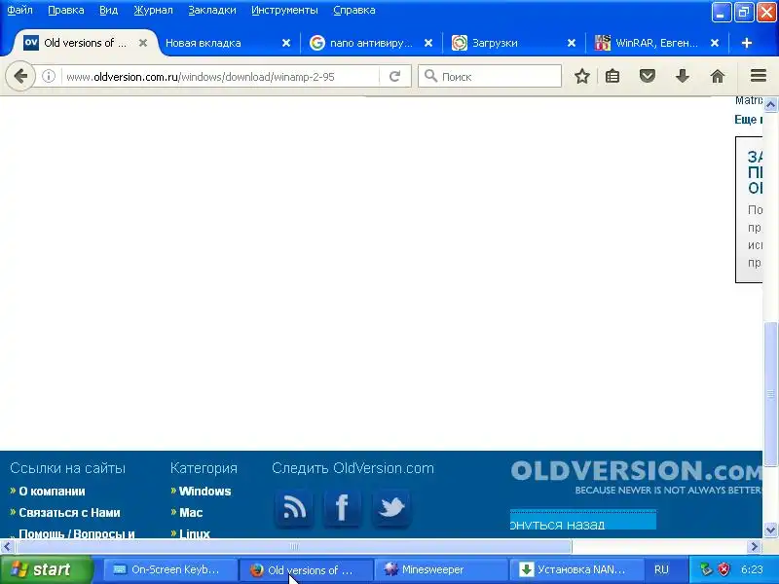Open the Facebook icon in footer
Screen dimensions: 779x584
pyautogui.click(x=342, y=508)
